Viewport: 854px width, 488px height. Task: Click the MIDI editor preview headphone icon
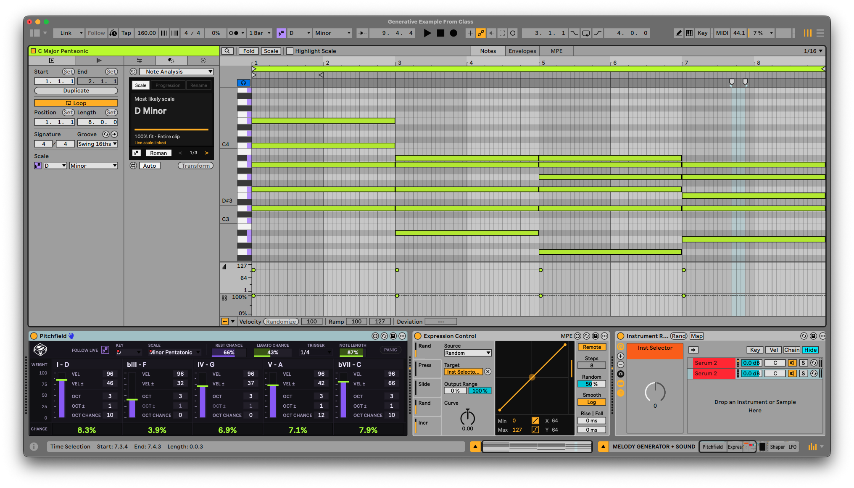click(x=243, y=83)
